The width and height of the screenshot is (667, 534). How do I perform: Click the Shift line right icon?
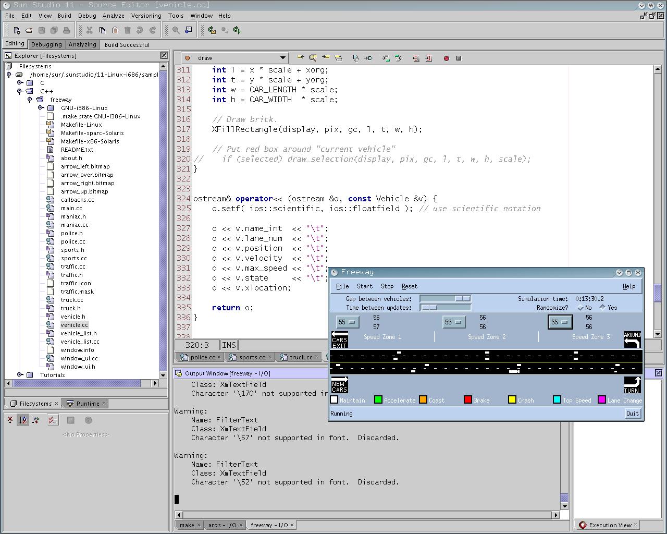(428, 58)
